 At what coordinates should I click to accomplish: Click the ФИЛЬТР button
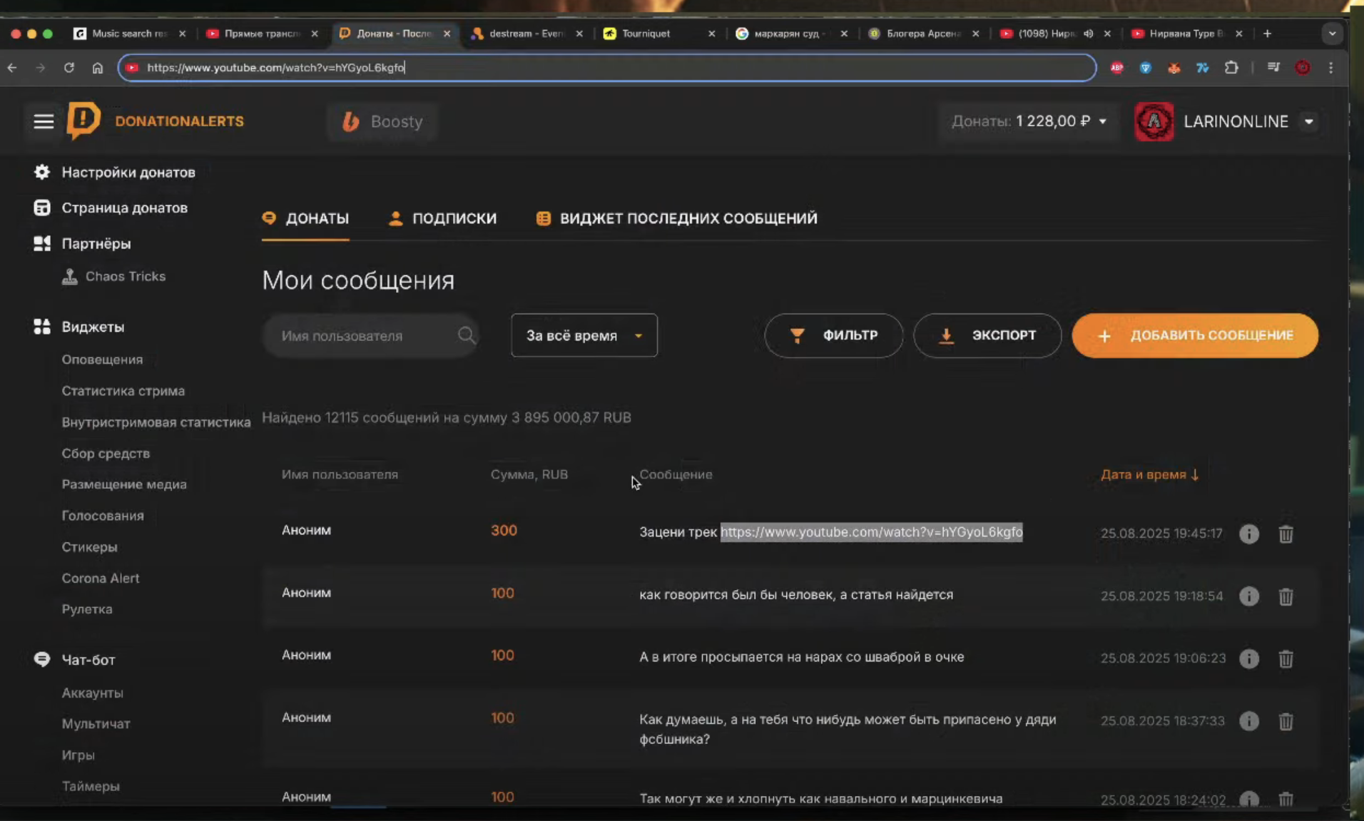click(x=833, y=335)
